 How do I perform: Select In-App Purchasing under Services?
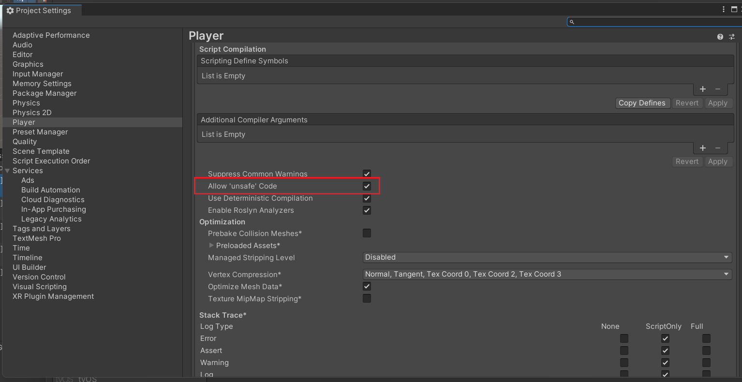[53, 209]
